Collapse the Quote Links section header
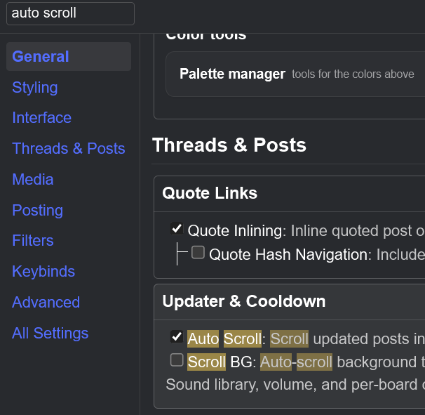 coord(290,194)
